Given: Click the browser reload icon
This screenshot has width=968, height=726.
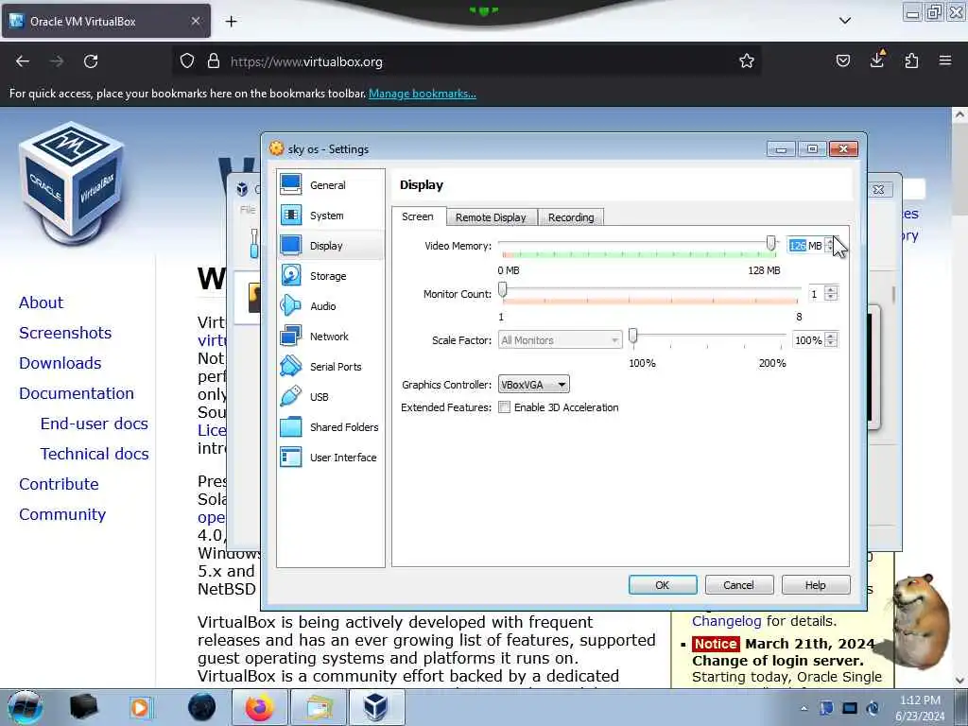Looking at the screenshot, I should coord(91,61).
